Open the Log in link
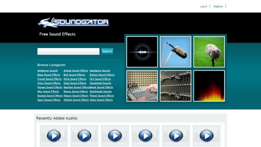This screenshot has width=261, height=147. click(204, 6)
